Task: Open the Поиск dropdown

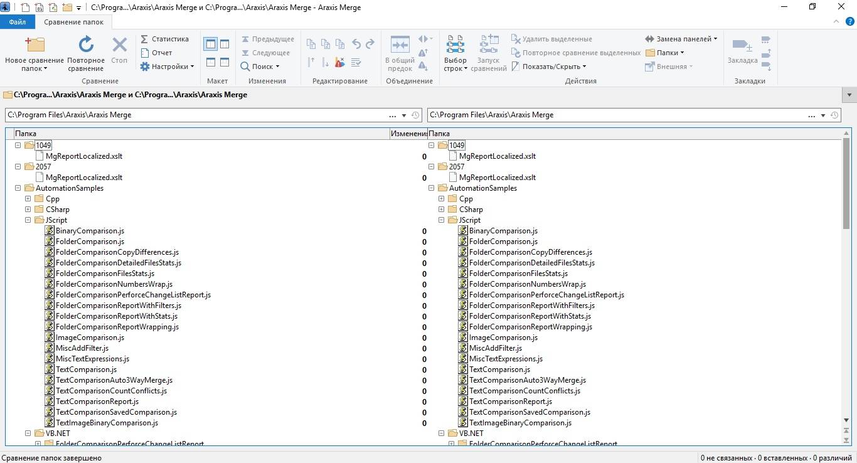Action: click(260, 67)
